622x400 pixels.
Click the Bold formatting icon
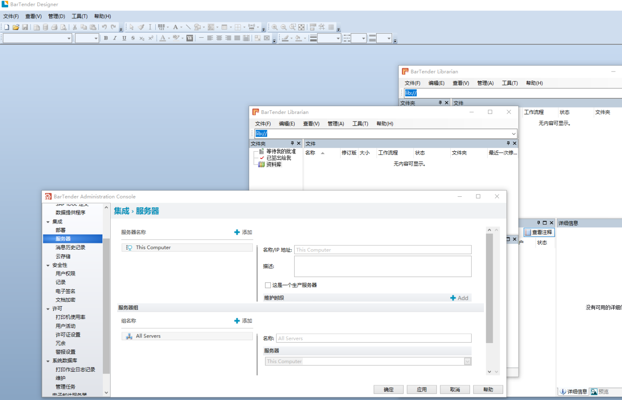(x=106, y=38)
